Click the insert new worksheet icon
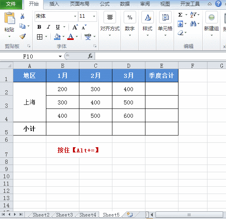The height and width of the screenshot is (219, 226). [130, 215]
